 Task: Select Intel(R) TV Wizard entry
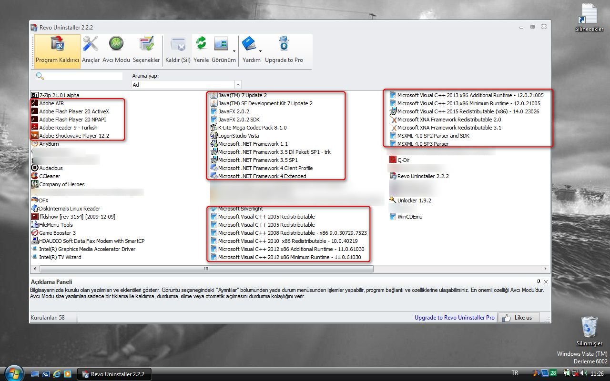click(56, 257)
